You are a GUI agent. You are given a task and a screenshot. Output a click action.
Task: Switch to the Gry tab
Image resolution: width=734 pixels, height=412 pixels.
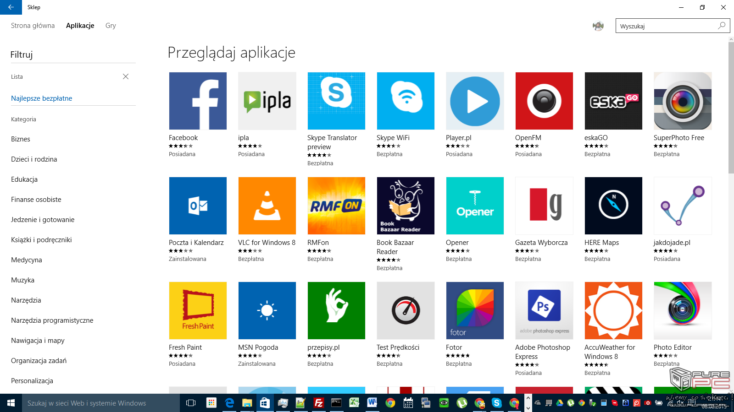[x=111, y=26]
